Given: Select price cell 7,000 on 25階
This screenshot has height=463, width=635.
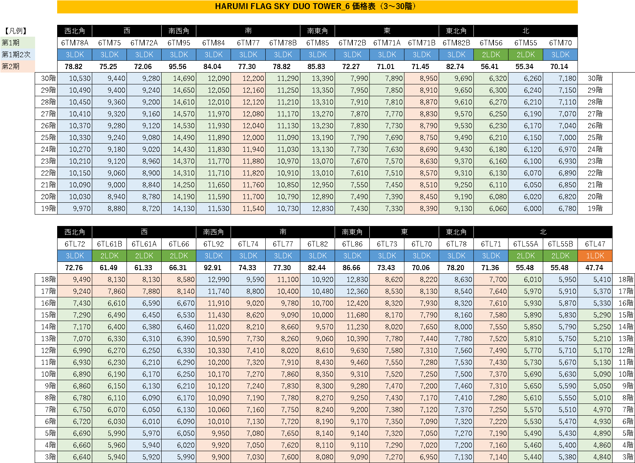Looking at the screenshot, I should [560, 137].
